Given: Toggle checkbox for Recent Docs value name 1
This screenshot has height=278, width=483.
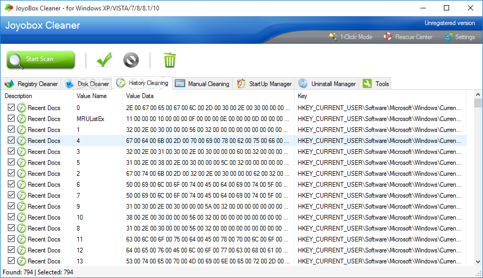Looking at the screenshot, I should (x=11, y=129).
